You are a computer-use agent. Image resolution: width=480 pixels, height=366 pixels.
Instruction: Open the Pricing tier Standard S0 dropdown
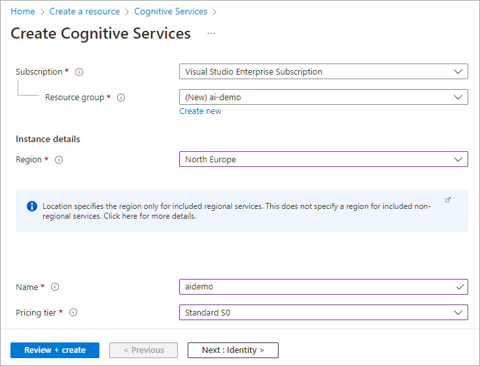point(323,312)
